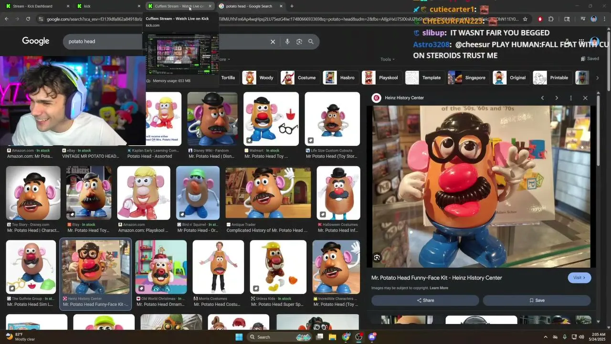This screenshot has width=611, height=344.
Task: Filter images by the Woody chip
Action: [x=259, y=78]
